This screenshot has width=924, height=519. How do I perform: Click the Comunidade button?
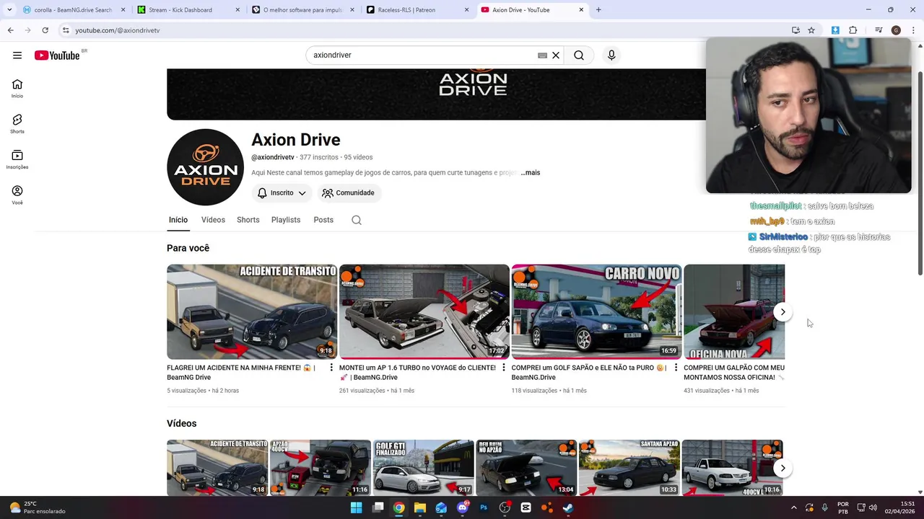[x=348, y=193]
